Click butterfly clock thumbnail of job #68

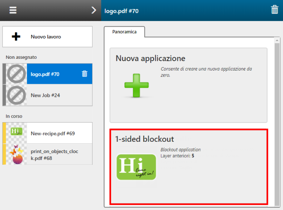click(17, 155)
